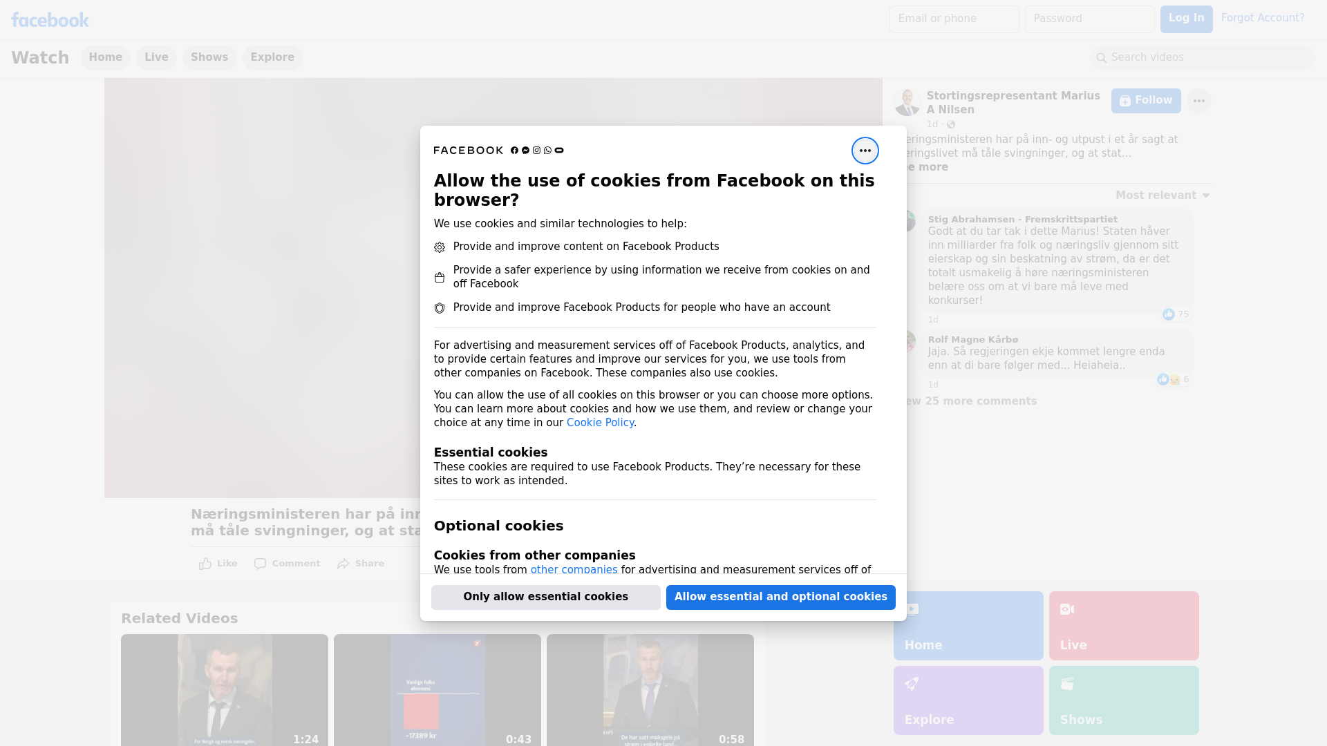Image resolution: width=1327 pixels, height=746 pixels.
Task: Click page name Stortingsrepresentant Marius A Nilsen
Action: [x=1013, y=103]
